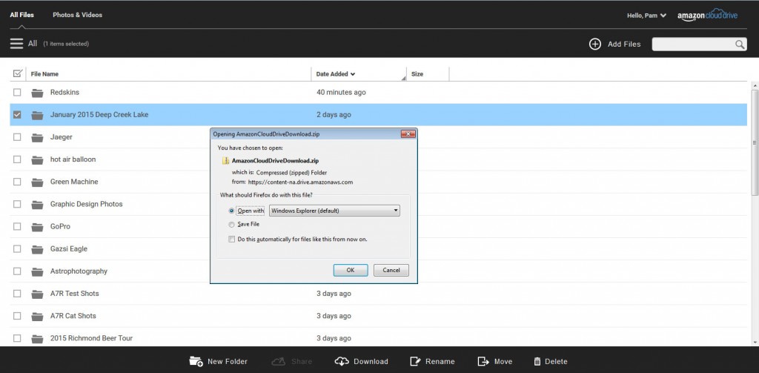This screenshot has width=759, height=373.
Task: Click the Rename pencil icon
Action: 415,361
